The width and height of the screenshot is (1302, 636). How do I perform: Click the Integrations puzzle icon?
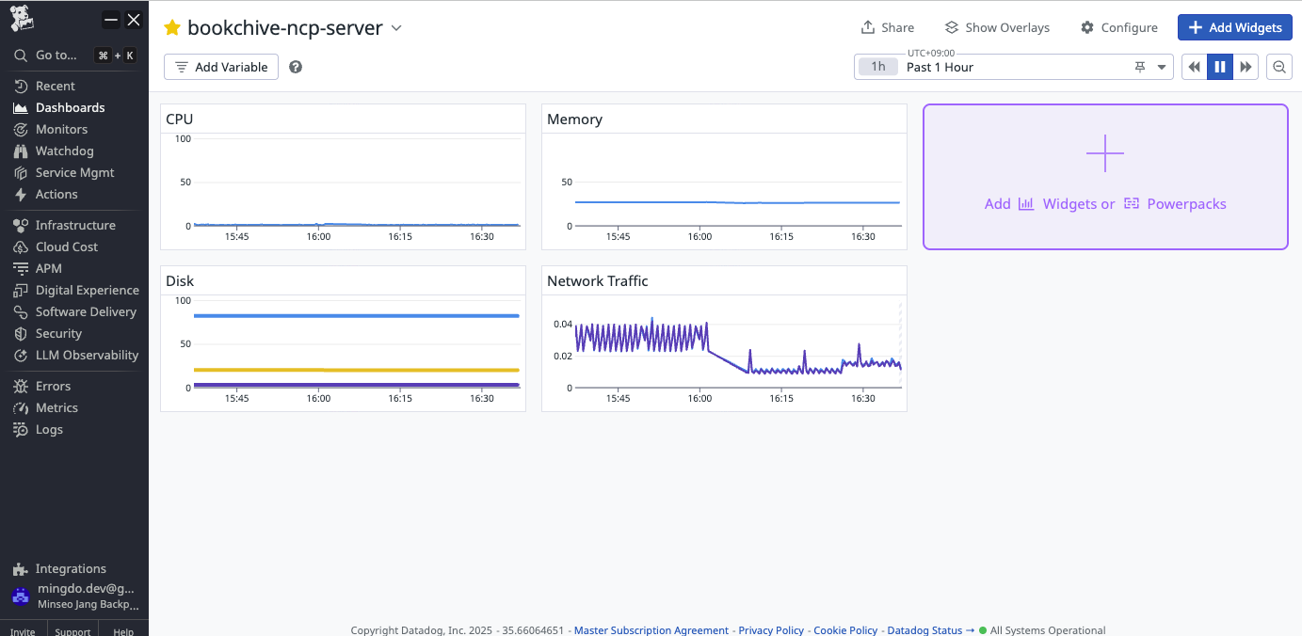click(x=21, y=568)
